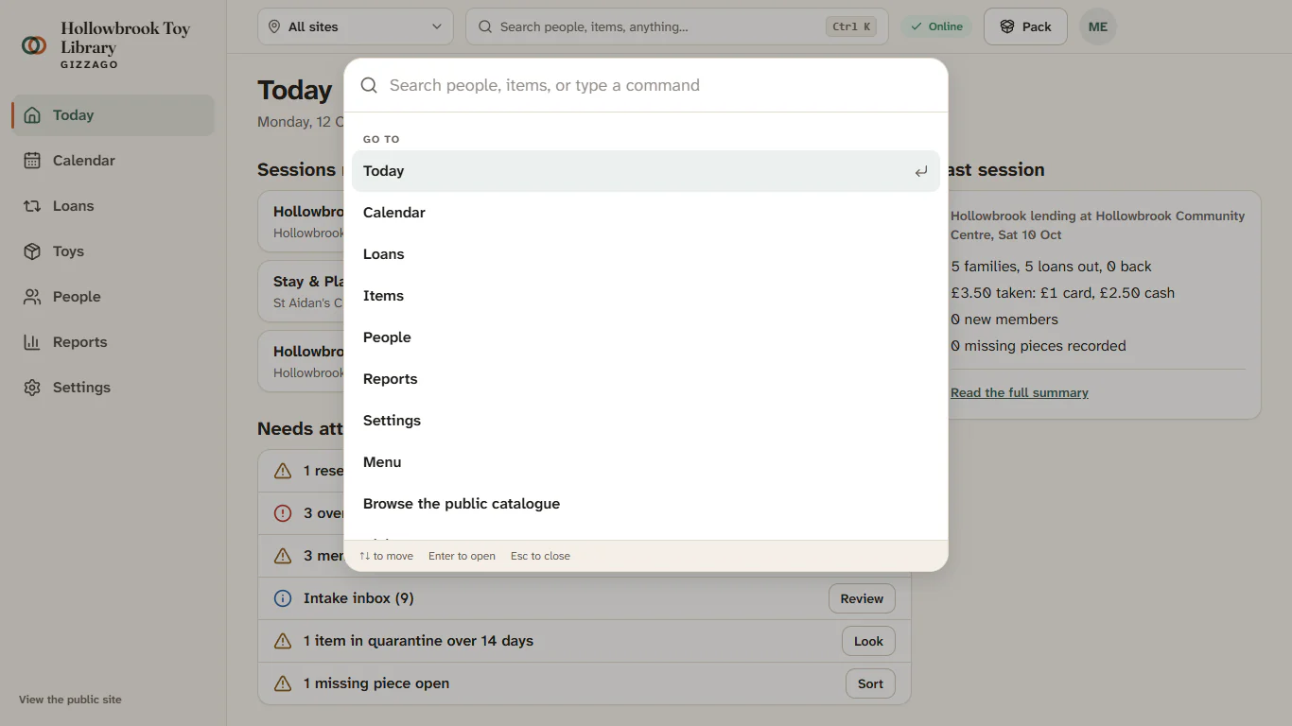Click the Hollowbrook Toy Library logo
This screenshot has height=726, width=1292.
[34, 44]
